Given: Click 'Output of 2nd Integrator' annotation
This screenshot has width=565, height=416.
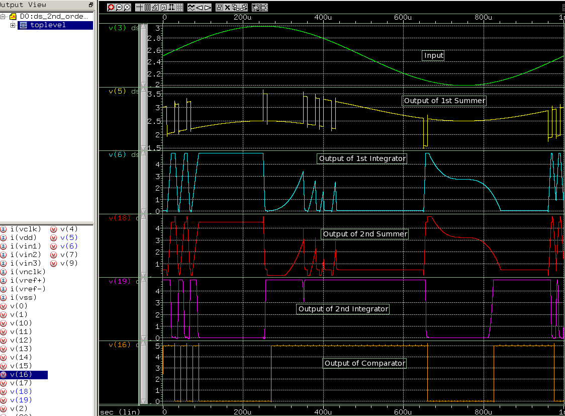Looking at the screenshot, I should 343,309.
